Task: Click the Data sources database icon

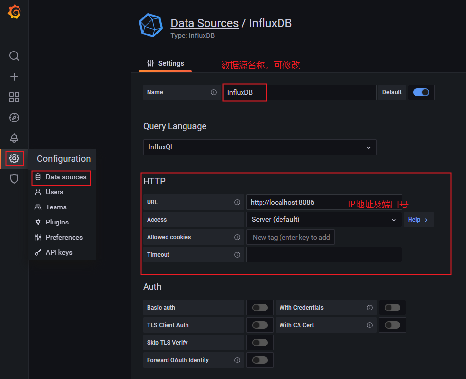Action: (38, 177)
